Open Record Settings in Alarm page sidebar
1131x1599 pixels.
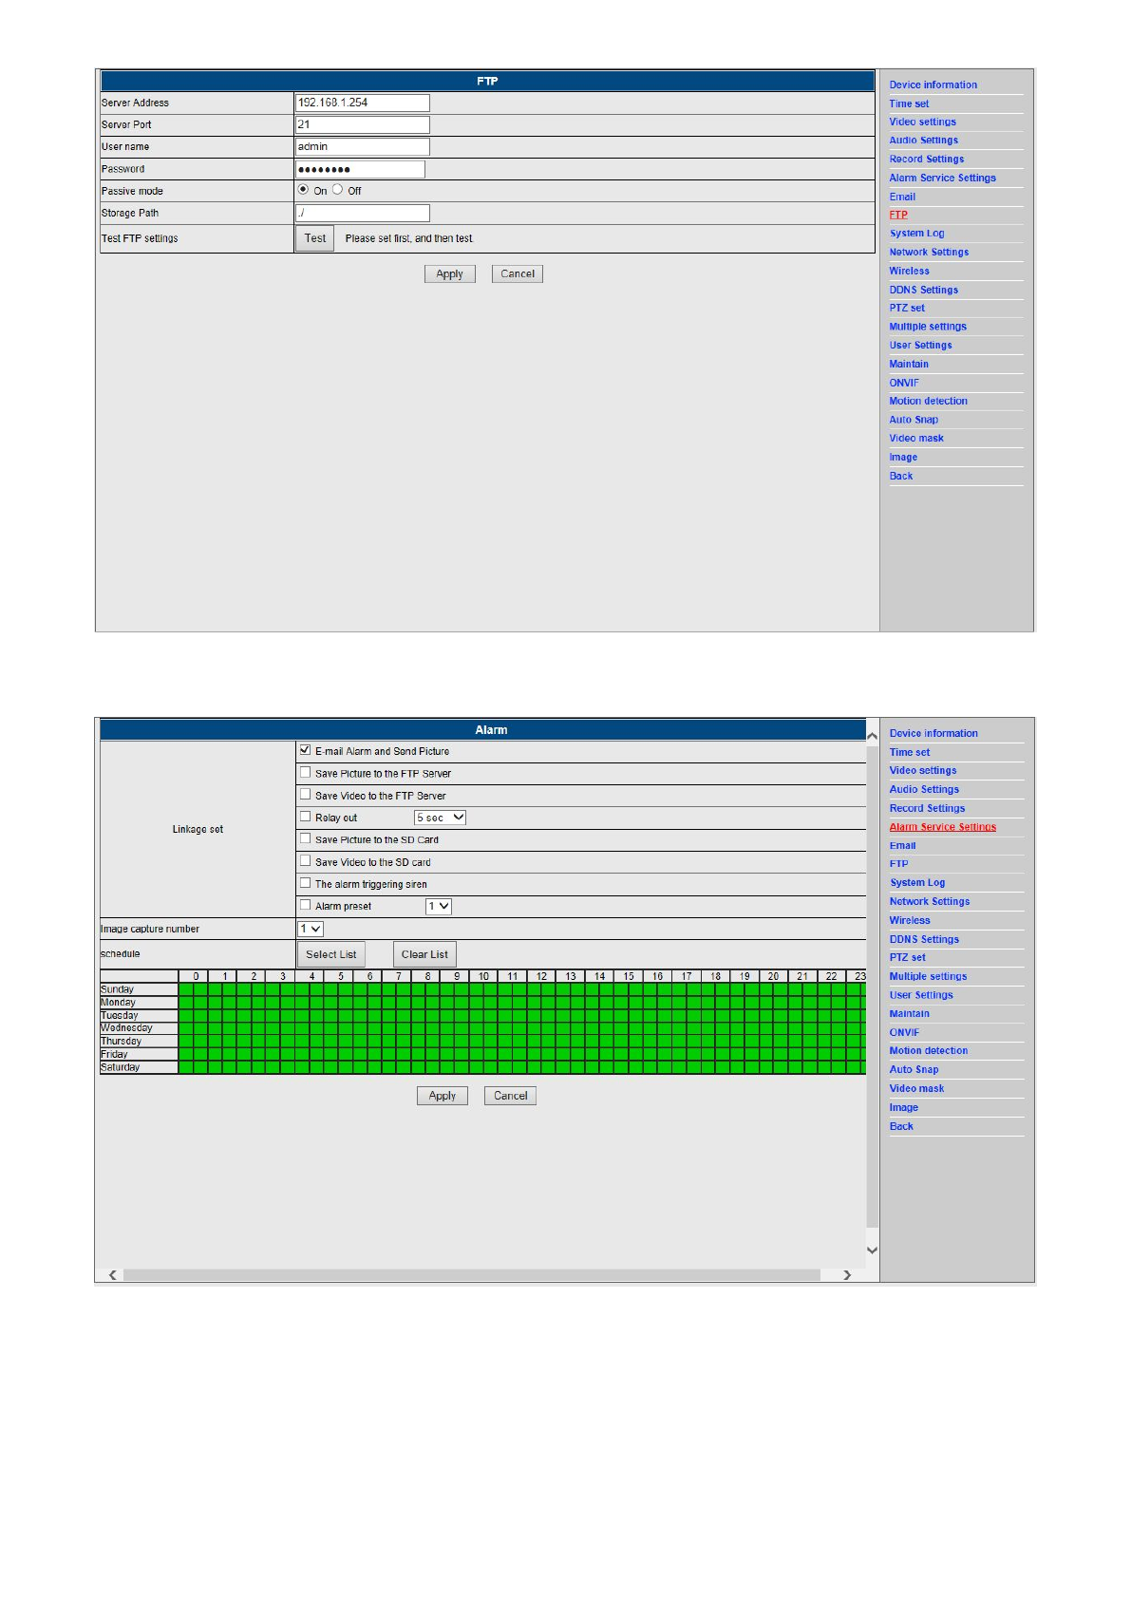tap(927, 808)
